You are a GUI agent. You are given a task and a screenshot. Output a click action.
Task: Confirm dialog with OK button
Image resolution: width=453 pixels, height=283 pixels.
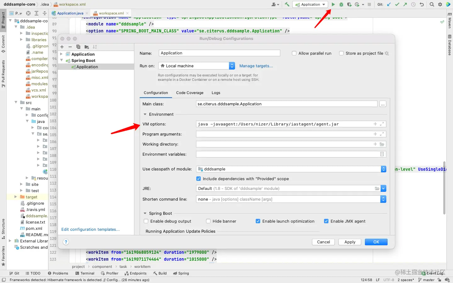(x=376, y=242)
